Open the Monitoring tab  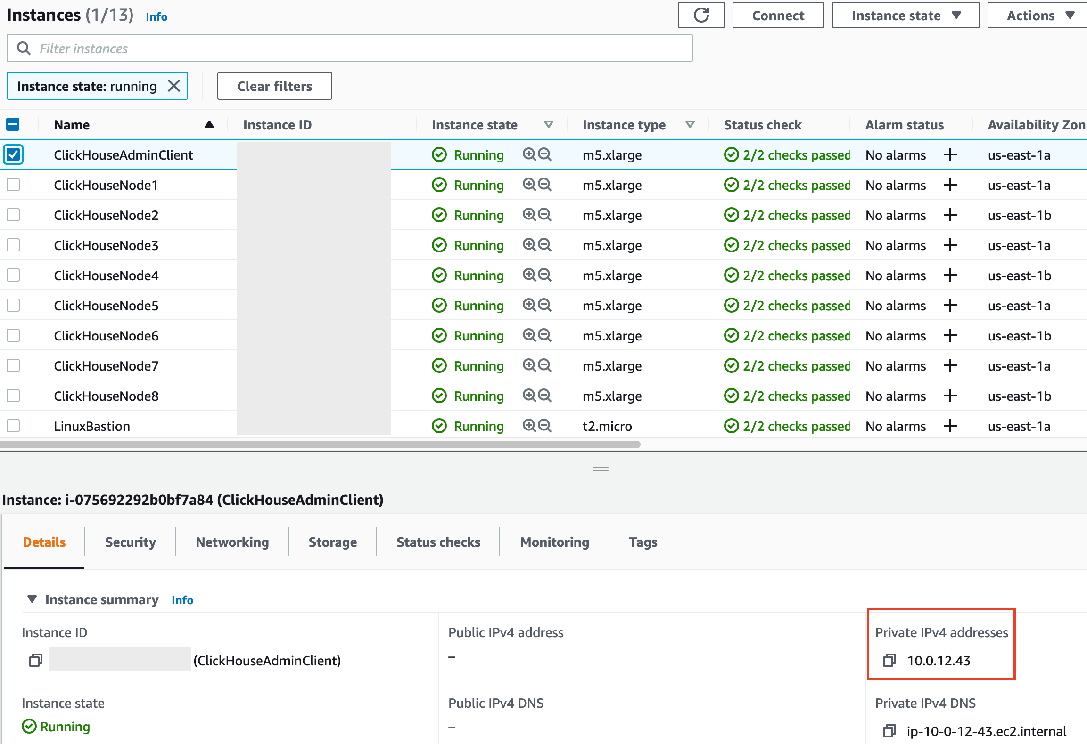point(554,542)
